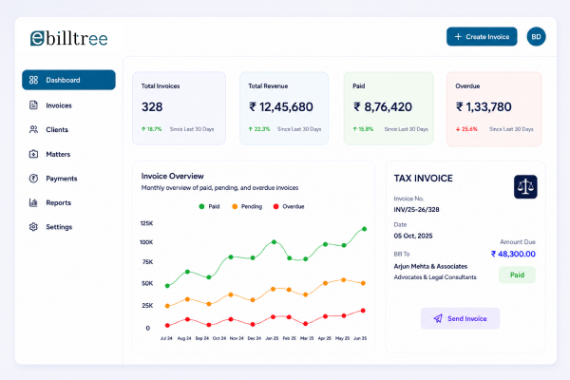Click the Jul 24 point on the Overdue line
This screenshot has width=570, height=380.
(x=167, y=326)
